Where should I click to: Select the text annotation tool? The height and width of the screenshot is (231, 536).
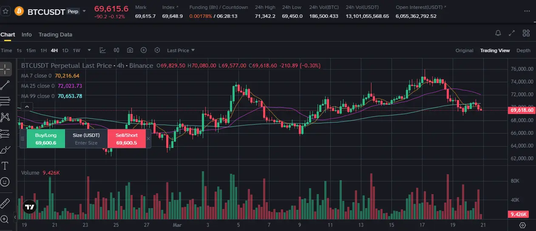pyautogui.click(x=6, y=166)
